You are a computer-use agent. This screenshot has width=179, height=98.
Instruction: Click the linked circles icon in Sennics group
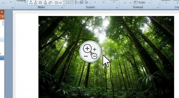pos(86,2)
